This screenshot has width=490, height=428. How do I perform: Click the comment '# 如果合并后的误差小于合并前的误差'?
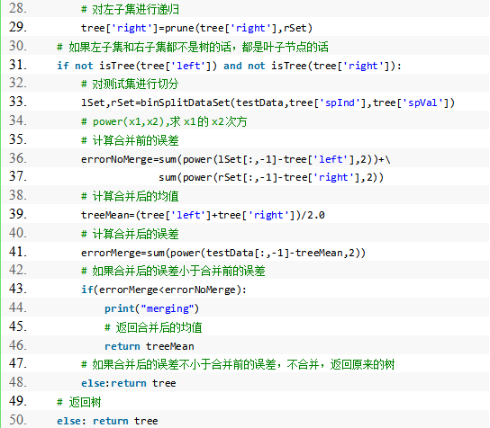(173, 271)
